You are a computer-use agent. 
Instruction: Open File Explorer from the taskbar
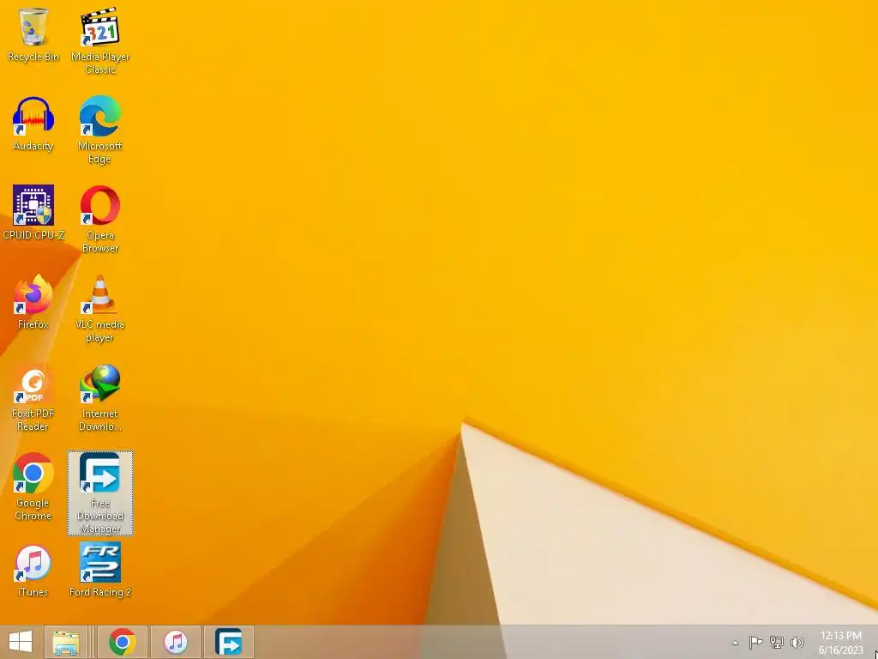66,642
